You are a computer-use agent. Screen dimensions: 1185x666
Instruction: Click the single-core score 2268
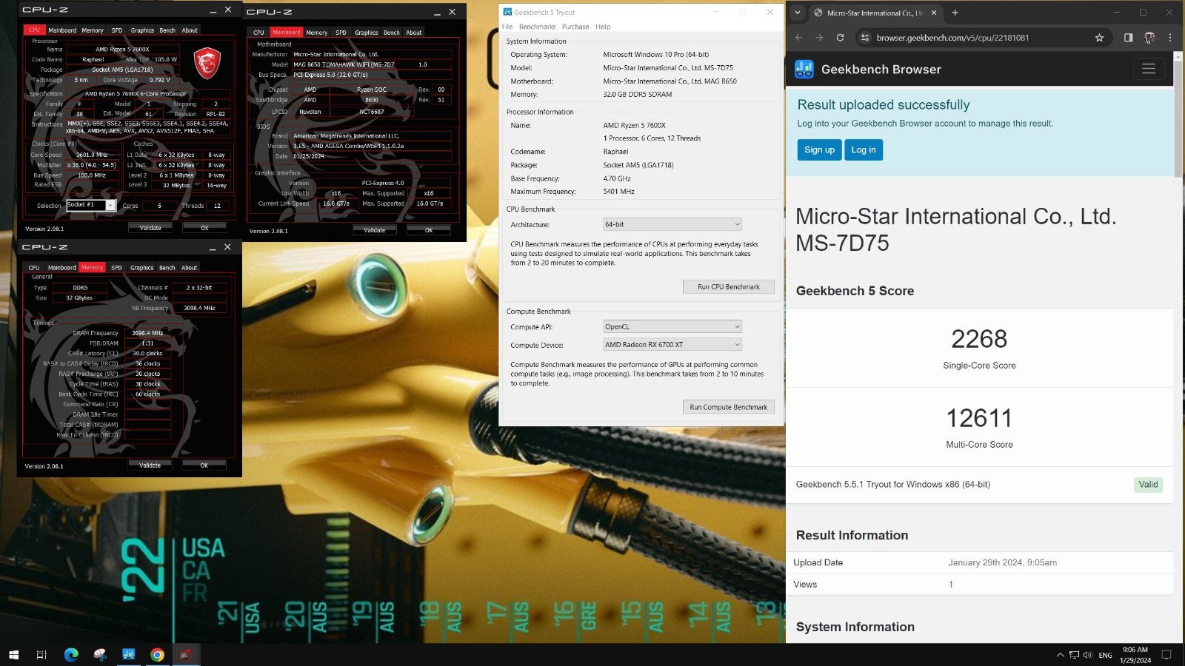point(979,339)
